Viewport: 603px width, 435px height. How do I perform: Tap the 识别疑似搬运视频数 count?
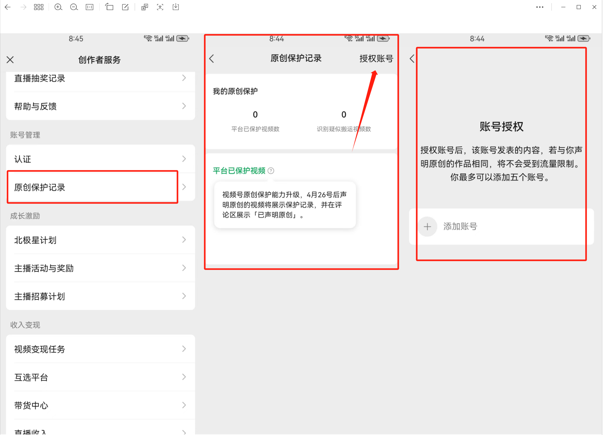point(344,115)
